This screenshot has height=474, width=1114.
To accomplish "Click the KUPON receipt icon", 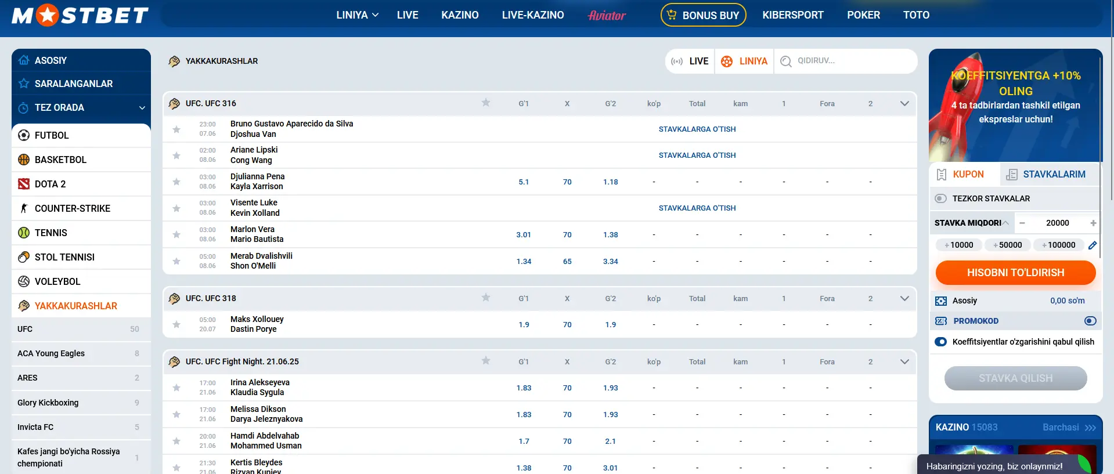I will 942,175.
